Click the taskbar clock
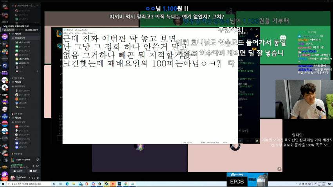The width and height of the screenshot is (333, 187). (x=322, y=184)
